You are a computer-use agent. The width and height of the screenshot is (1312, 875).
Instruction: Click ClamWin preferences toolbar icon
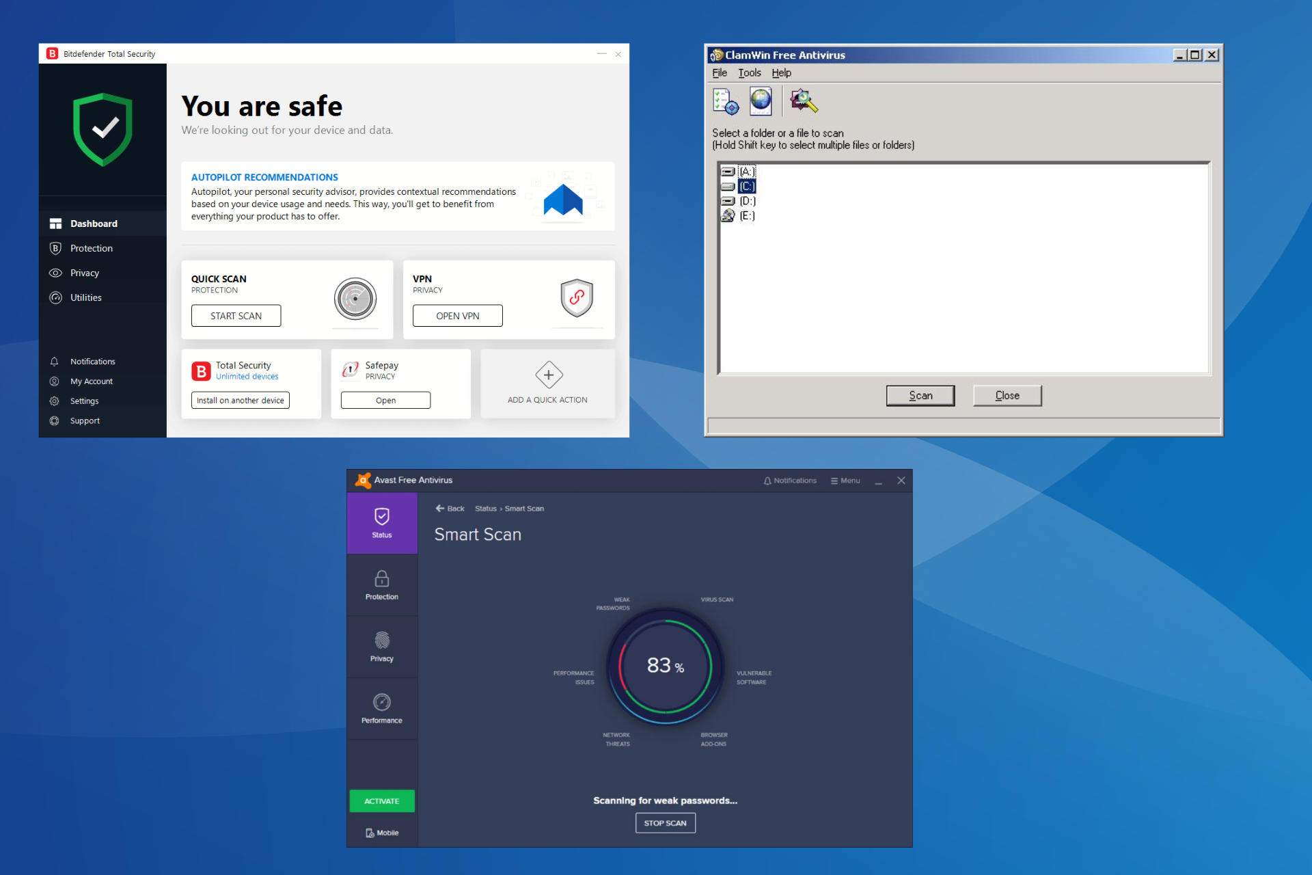tap(725, 102)
